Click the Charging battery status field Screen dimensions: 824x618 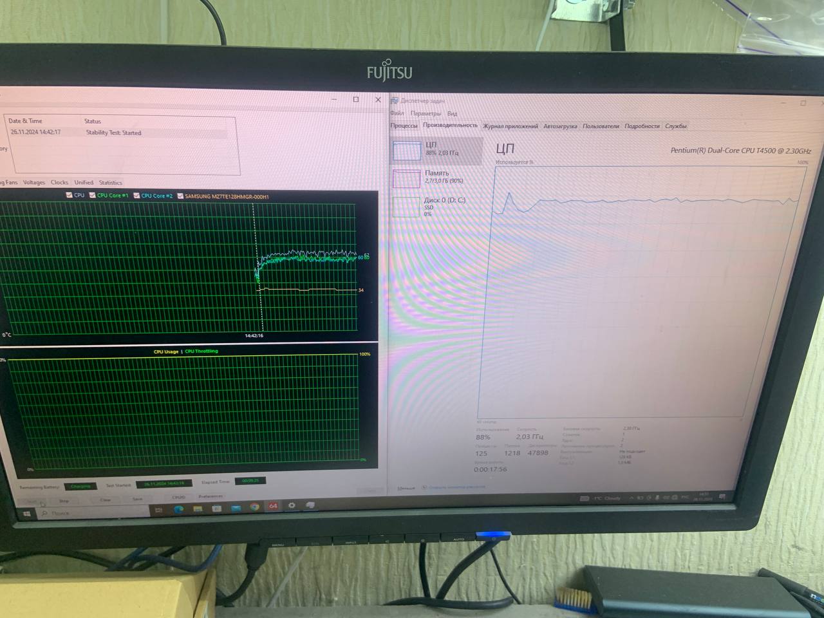click(x=80, y=486)
